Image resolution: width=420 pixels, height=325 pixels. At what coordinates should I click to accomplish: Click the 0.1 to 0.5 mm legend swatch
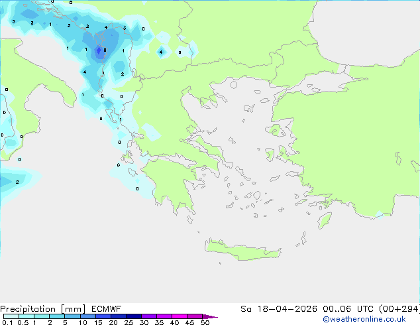pos(11,316)
